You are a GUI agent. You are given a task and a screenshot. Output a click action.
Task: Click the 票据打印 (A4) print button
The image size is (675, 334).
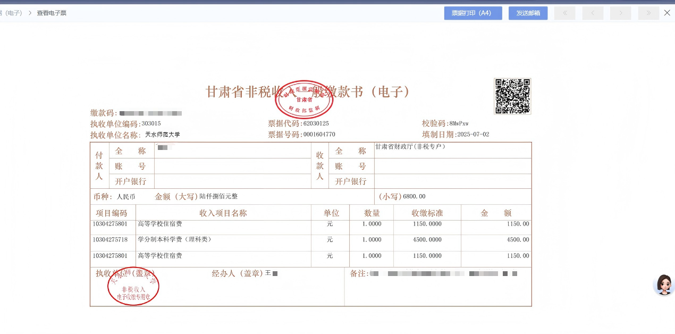(x=473, y=13)
